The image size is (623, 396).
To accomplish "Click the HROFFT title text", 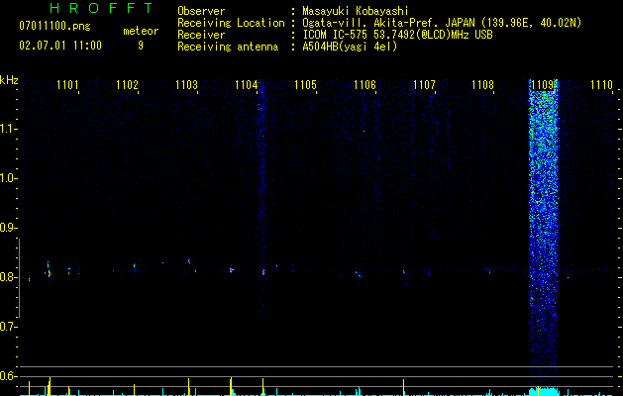I will [x=101, y=8].
